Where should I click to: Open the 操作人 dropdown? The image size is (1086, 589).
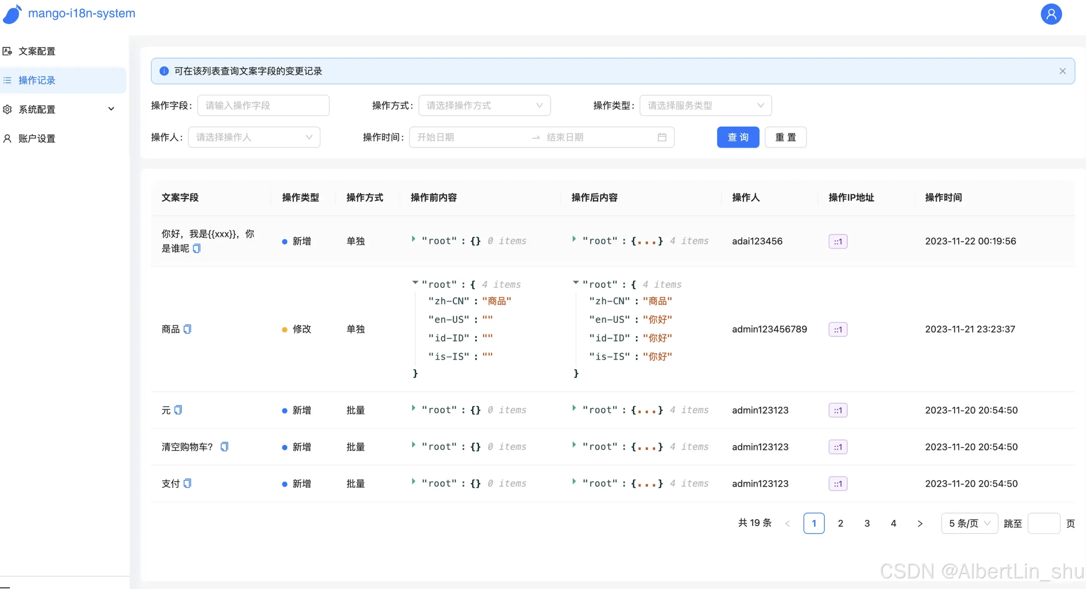point(254,137)
